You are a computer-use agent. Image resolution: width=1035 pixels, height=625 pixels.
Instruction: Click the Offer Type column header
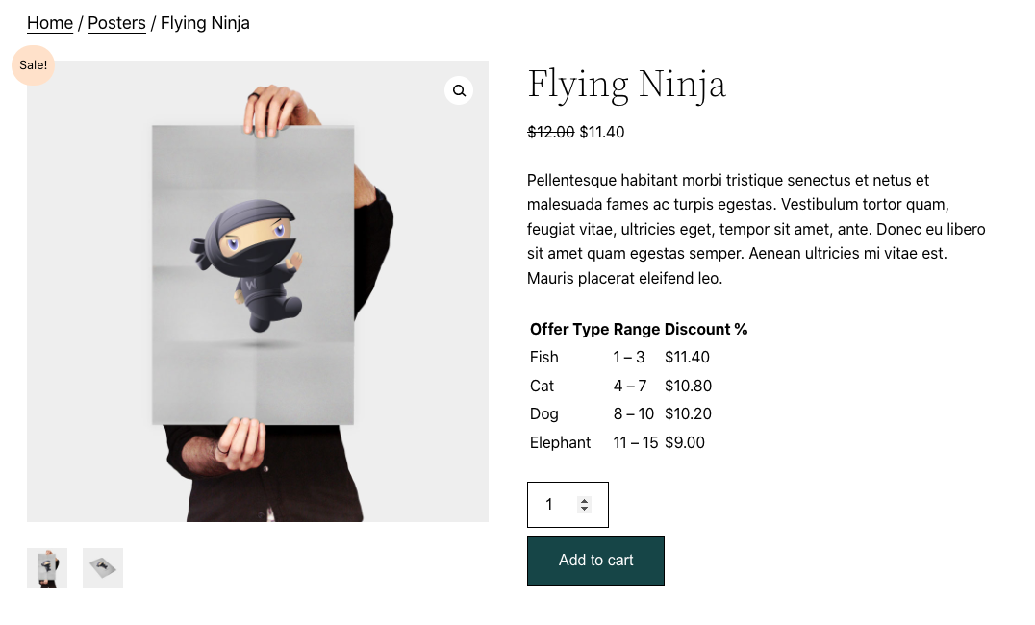[x=569, y=329]
